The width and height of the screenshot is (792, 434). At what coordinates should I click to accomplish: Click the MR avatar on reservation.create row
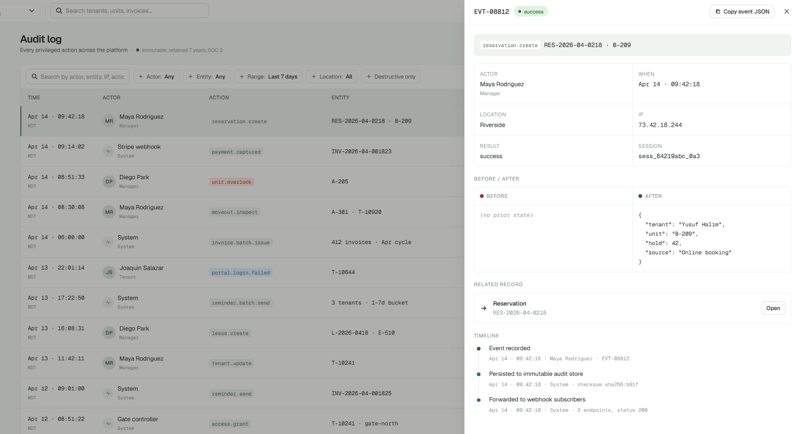tap(109, 121)
